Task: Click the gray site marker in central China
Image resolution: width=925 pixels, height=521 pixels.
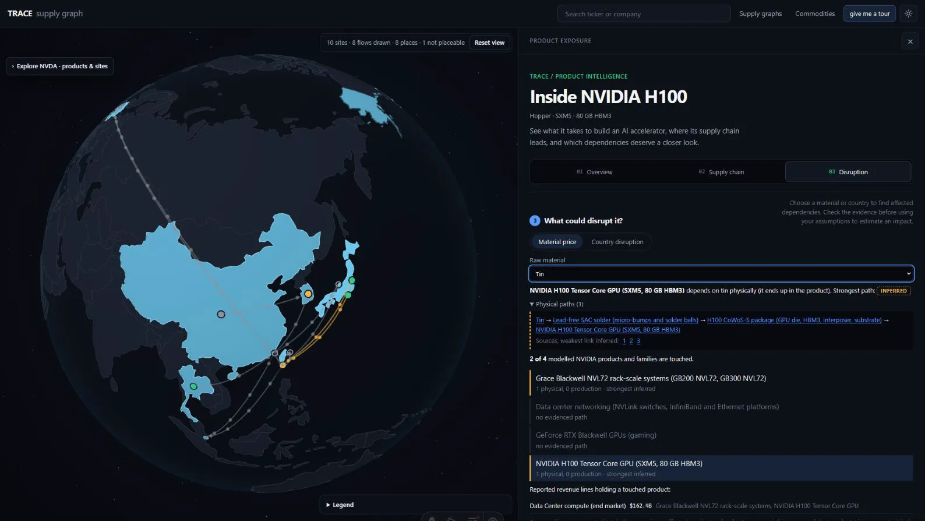Action: coord(221,314)
